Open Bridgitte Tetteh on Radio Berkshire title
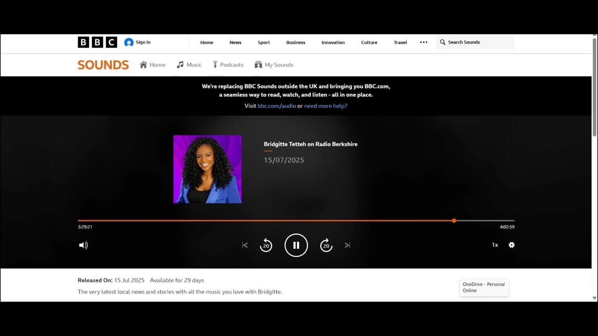This screenshot has width=598, height=336. (311, 144)
